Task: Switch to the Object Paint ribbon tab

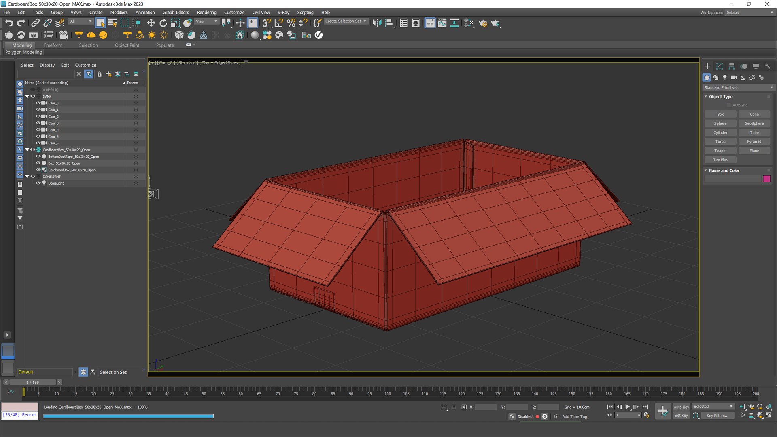Action: 127,45
